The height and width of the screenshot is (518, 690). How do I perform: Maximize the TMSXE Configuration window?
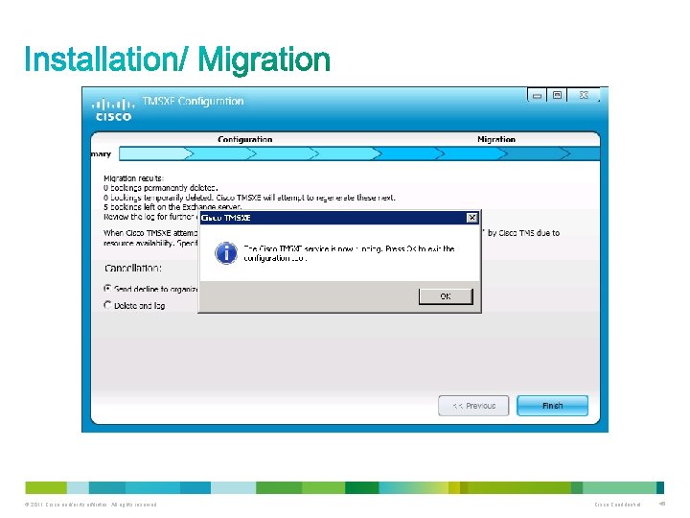(x=557, y=95)
